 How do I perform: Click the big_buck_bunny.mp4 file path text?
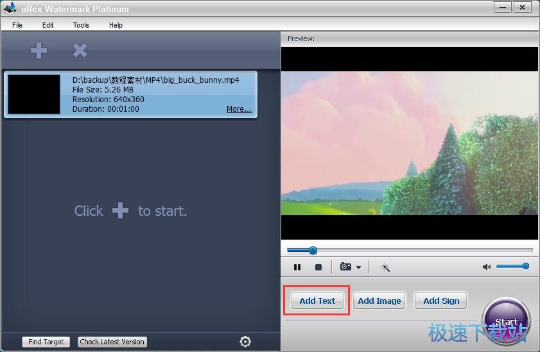[155, 80]
